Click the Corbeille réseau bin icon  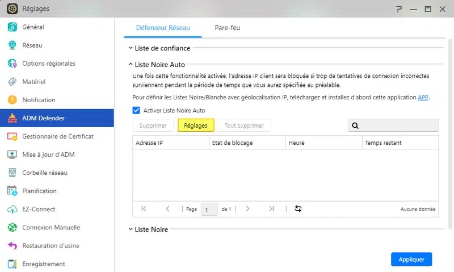click(12, 173)
